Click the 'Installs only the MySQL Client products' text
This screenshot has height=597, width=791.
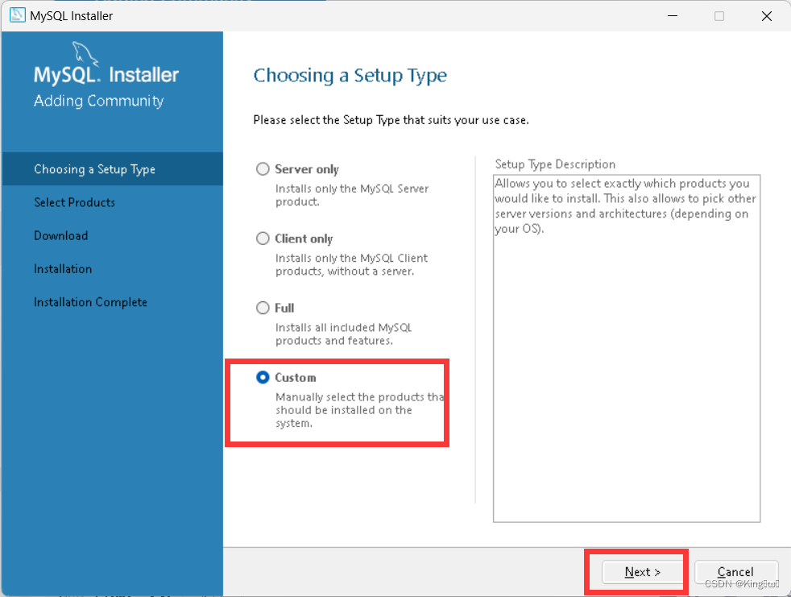(351, 264)
